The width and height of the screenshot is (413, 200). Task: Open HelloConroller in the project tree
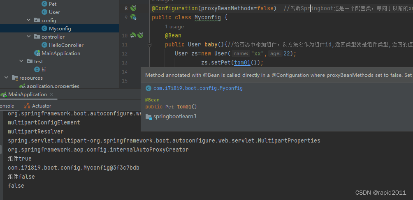66,45
